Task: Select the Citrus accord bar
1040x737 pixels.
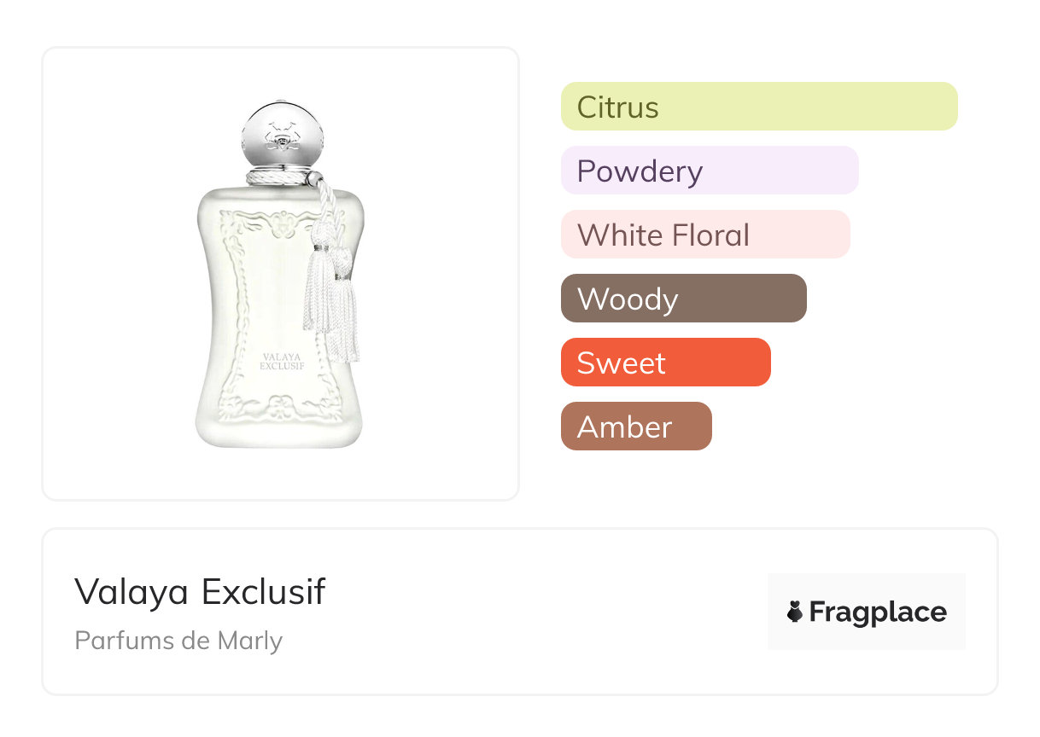Action: (758, 107)
